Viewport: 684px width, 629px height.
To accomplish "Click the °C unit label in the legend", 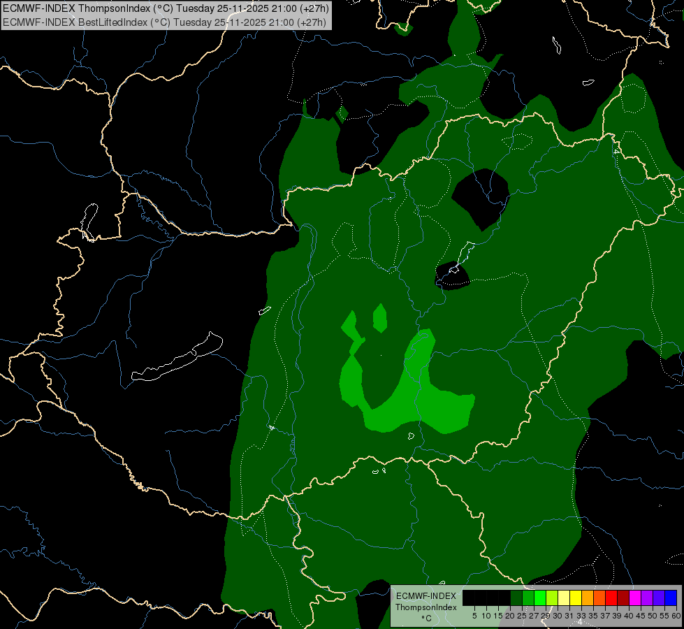I will [x=427, y=619].
